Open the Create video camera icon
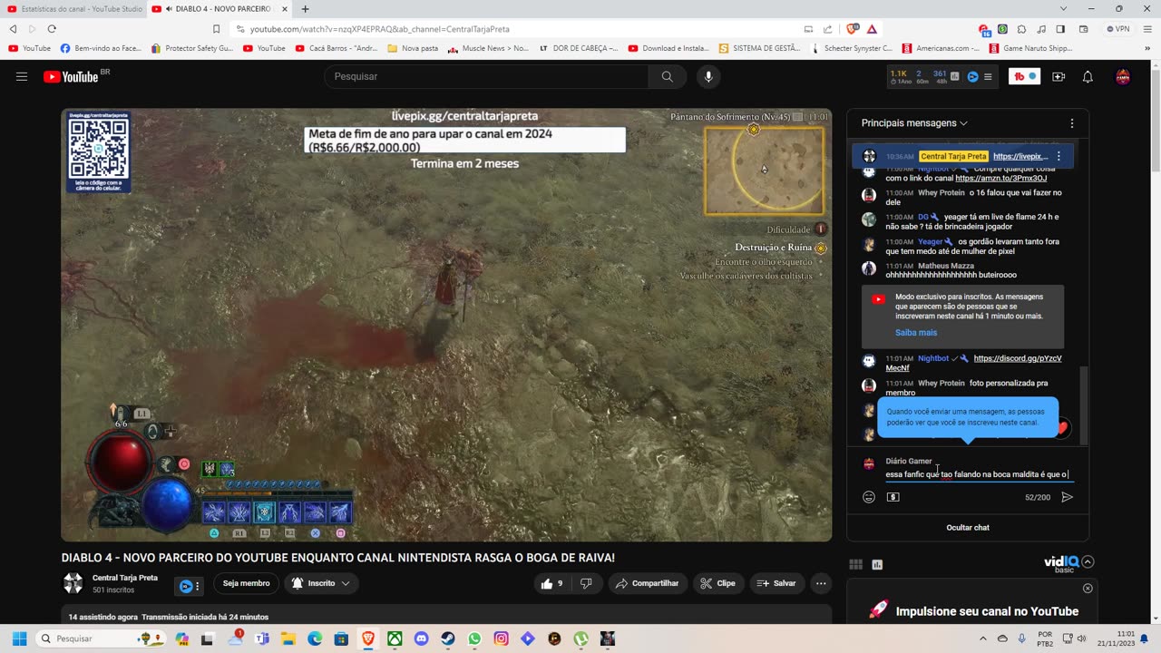The width and height of the screenshot is (1161, 653). point(1059,76)
